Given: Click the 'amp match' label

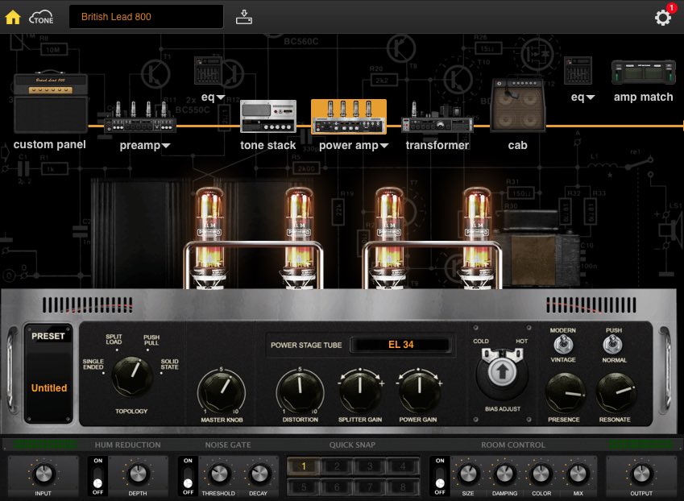Looking at the screenshot, I should [x=644, y=97].
